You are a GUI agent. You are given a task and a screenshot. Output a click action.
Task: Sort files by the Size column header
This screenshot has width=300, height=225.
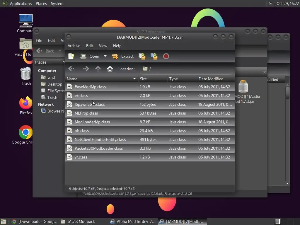point(153,79)
